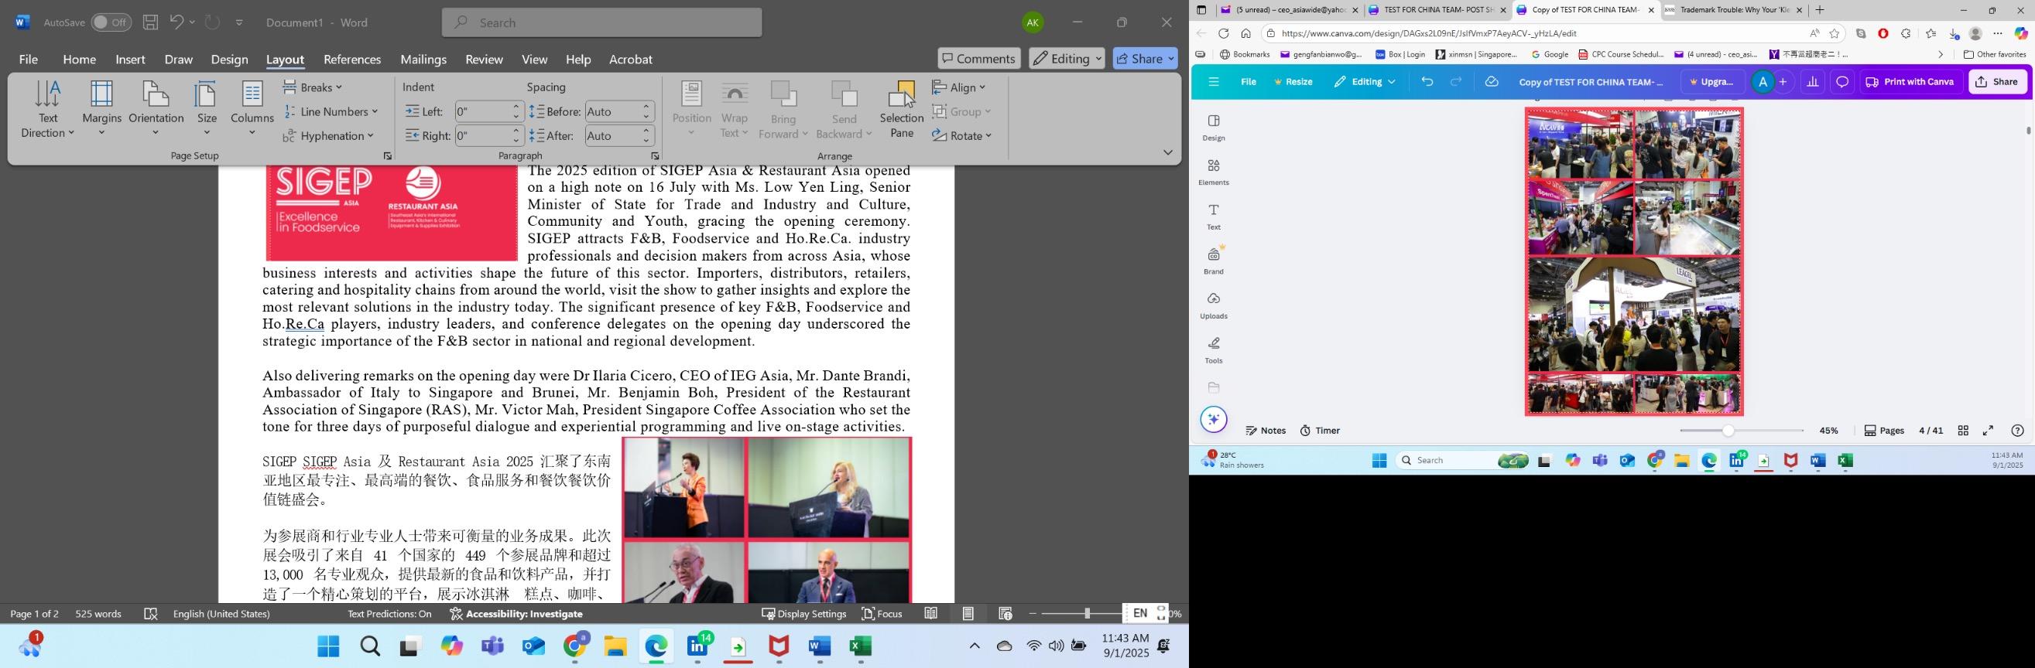
Task: Open Word's Editing mode dropdown
Action: point(1067,58)
